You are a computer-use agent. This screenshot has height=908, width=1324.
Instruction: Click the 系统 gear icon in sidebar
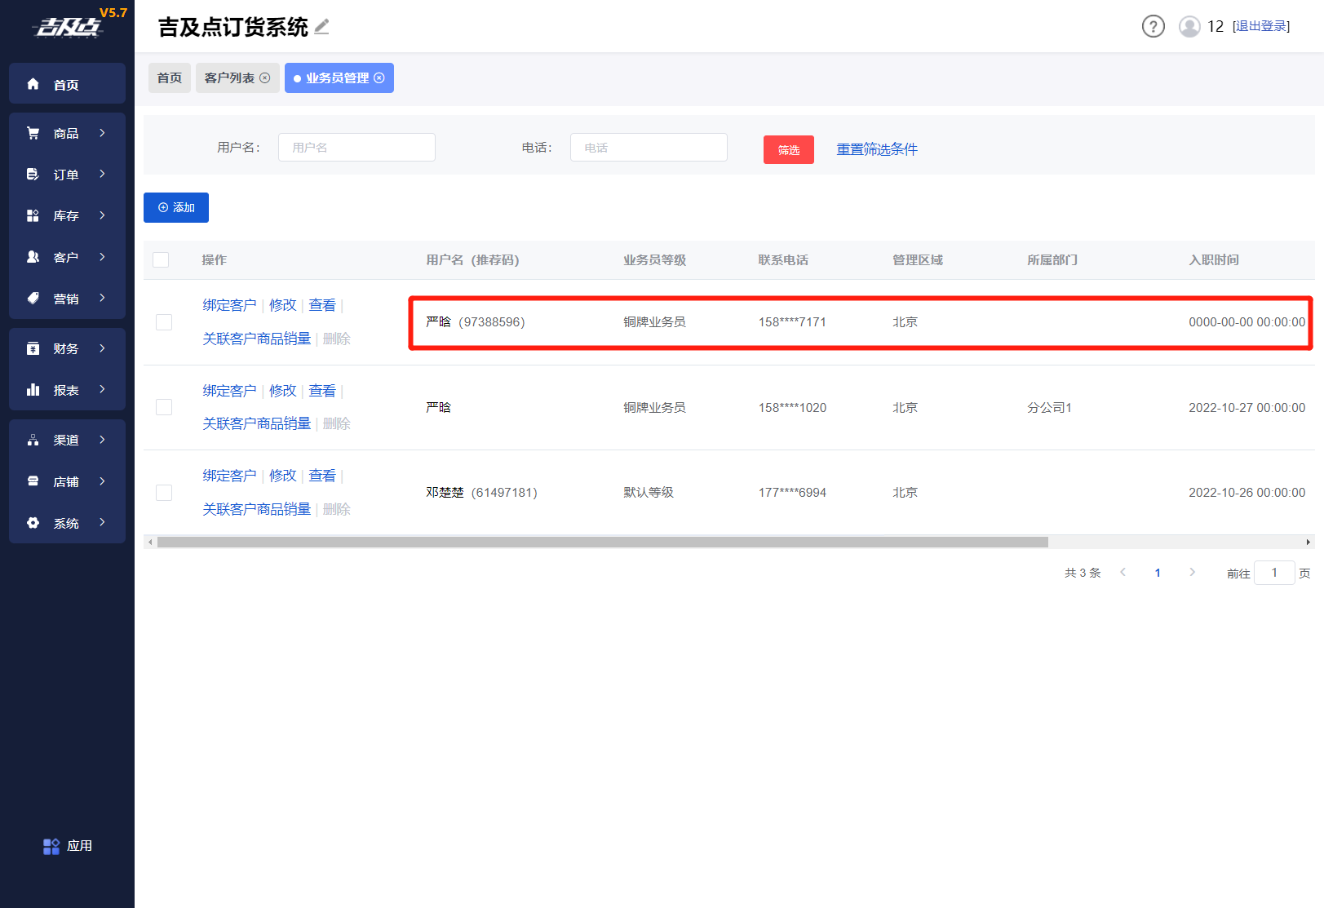[33, 523]
